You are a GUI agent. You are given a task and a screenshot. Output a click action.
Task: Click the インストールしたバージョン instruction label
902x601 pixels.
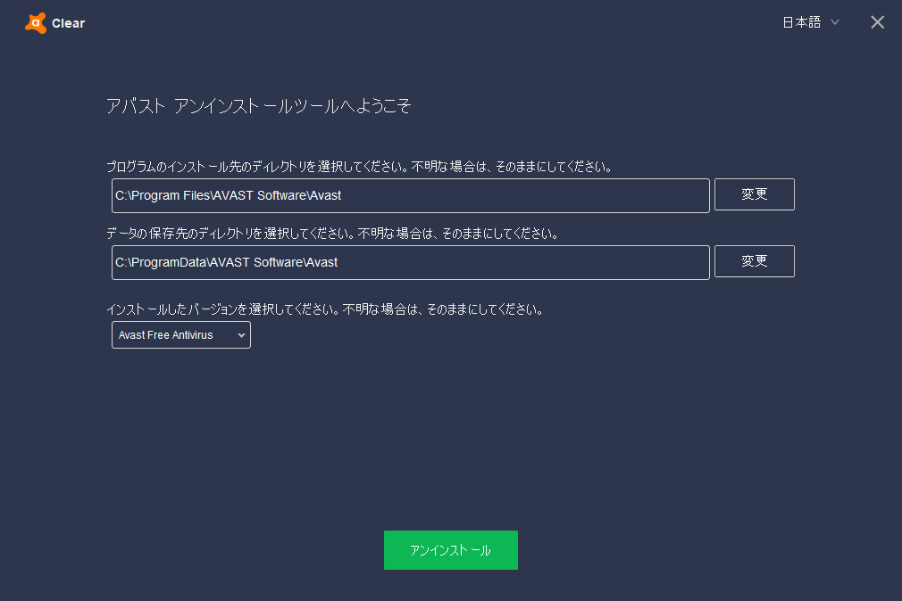click(324, 310)
